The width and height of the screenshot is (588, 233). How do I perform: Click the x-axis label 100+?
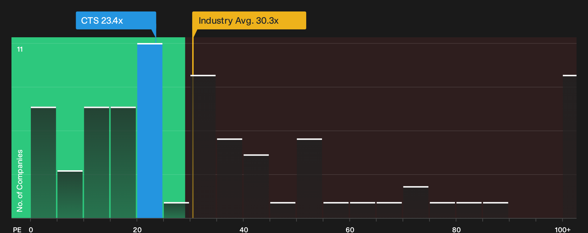[x=563, y=229]
